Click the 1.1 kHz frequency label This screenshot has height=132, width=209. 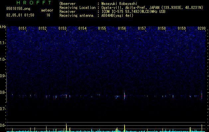tap(3, 43)
